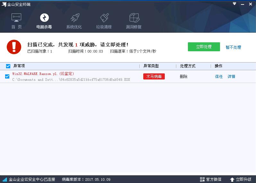This screenshot has height=183, width=256.
Task: Click the 处理方式 column header
Action: (x=188, y=66)
